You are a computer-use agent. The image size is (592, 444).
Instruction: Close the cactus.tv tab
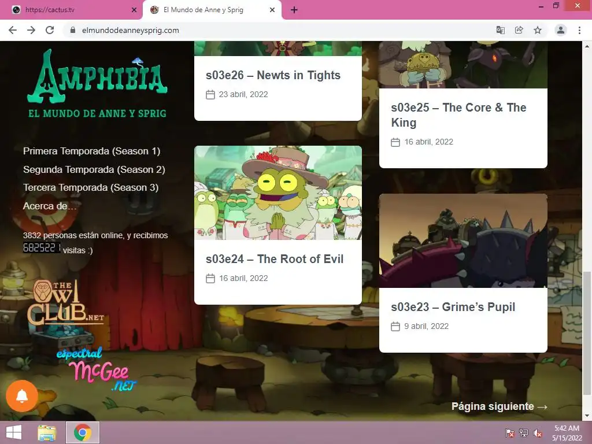coord(134,10)
